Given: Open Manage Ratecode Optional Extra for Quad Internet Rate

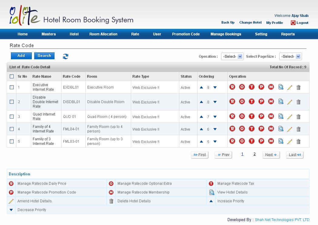Looking at the screenshot, I should (x=242, y=116).
